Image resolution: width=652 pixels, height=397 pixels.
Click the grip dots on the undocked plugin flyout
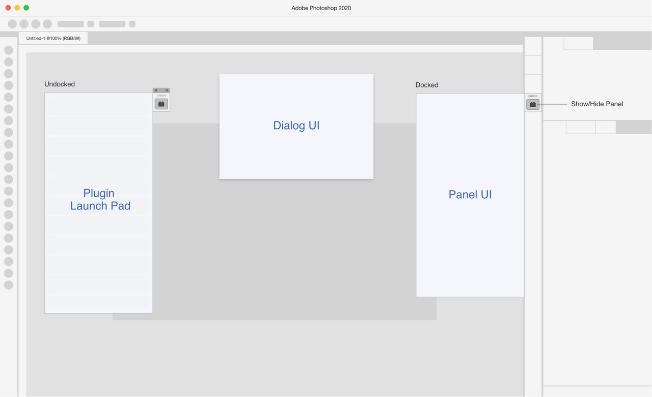161,96
